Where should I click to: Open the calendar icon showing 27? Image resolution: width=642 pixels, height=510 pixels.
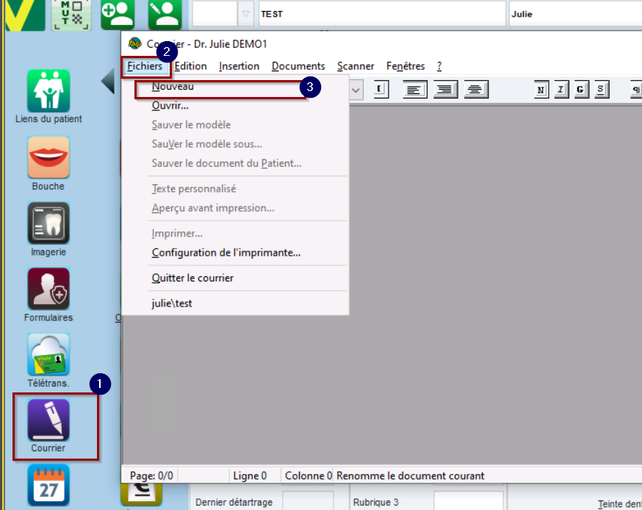[48, 486]
